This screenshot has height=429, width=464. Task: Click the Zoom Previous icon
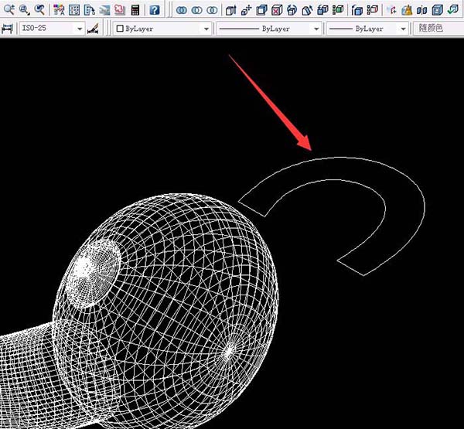(x=39, y=10)
